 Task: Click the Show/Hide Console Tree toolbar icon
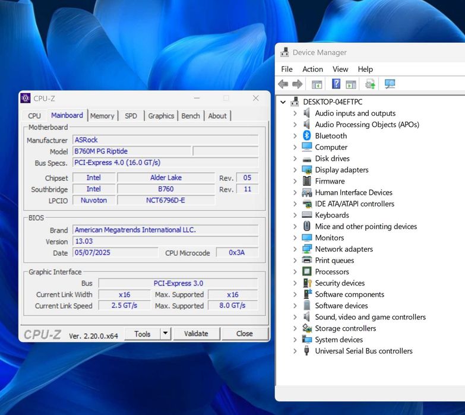point(317,84)
